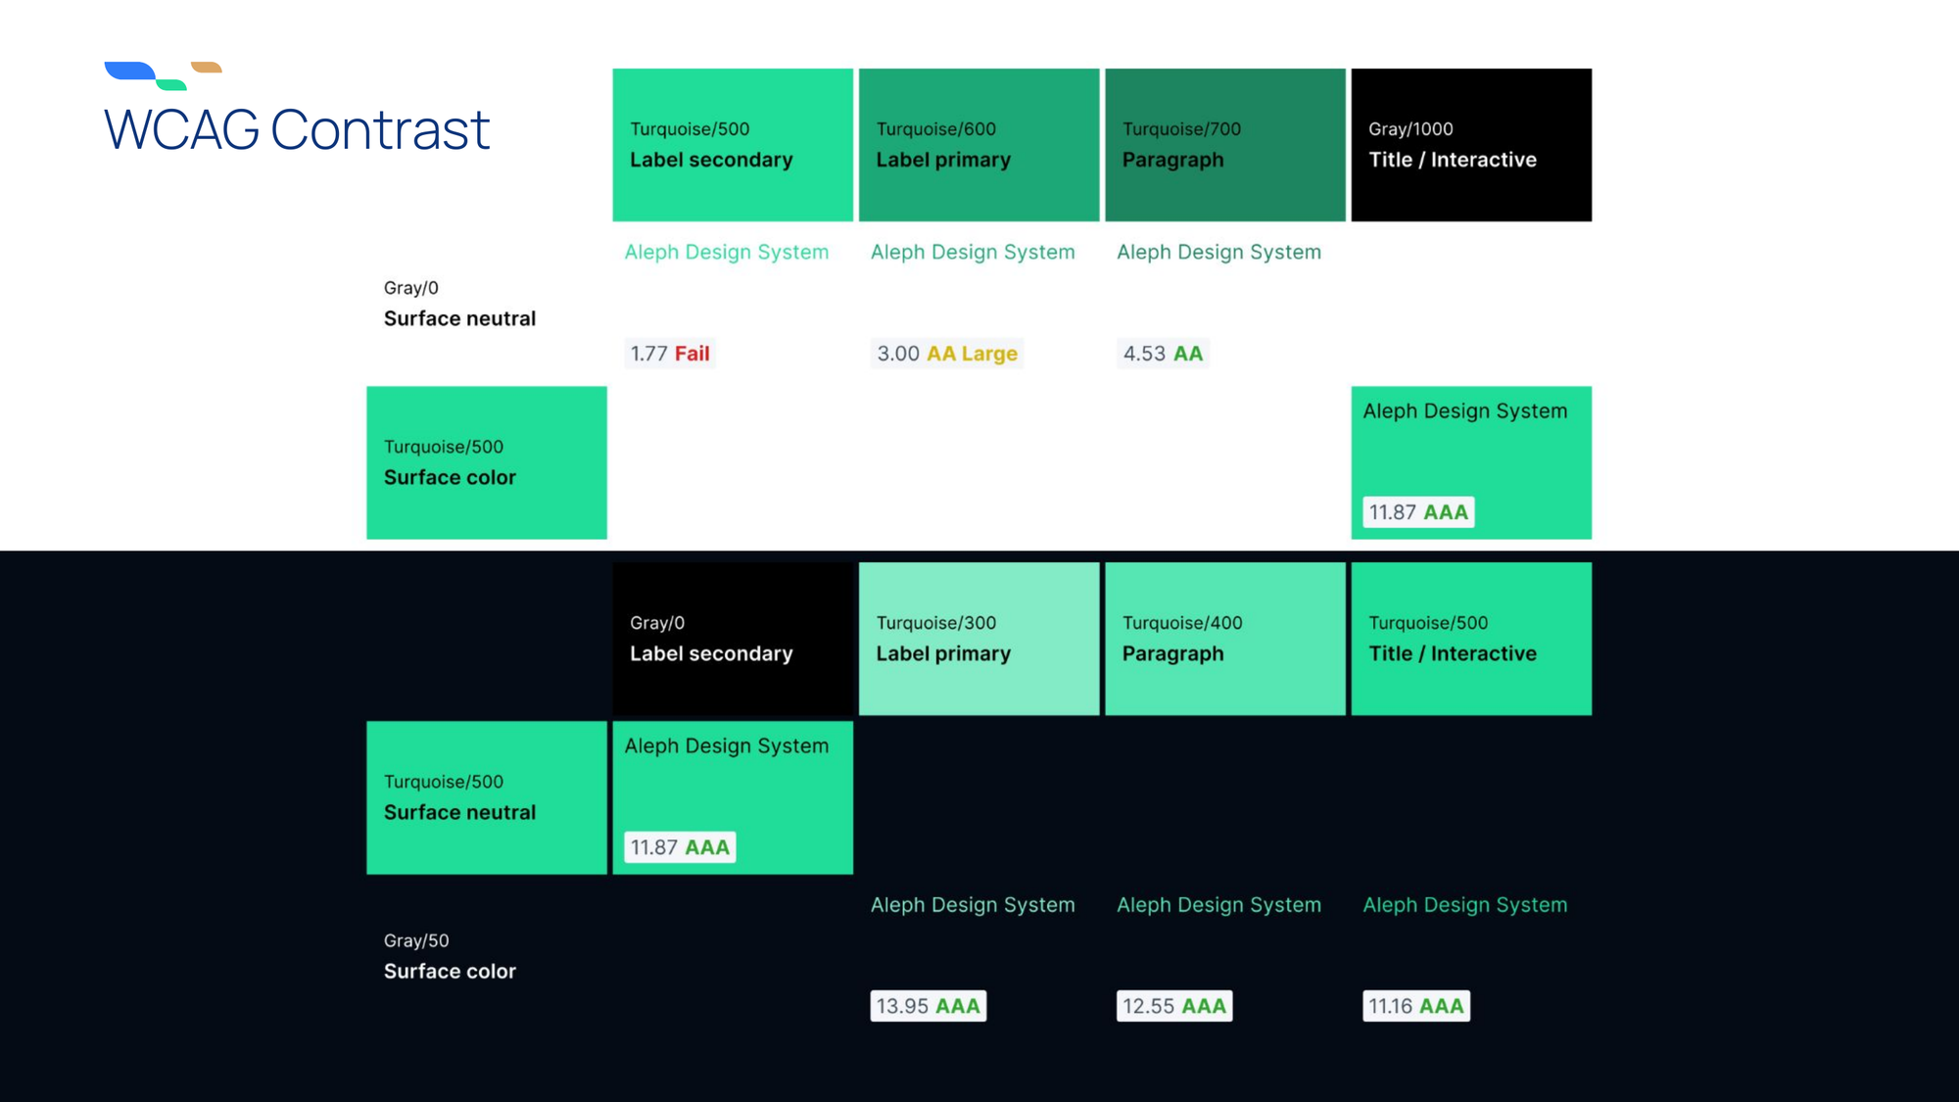
Task: Select the Turquoise/600 Label primary swatch
Action: pyautogui.click(x=979, y=145)
